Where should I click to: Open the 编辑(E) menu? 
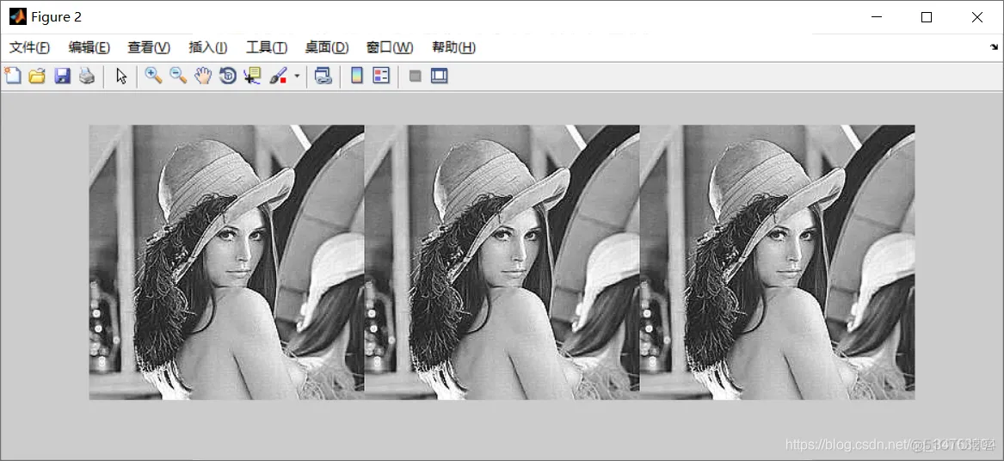89,47
